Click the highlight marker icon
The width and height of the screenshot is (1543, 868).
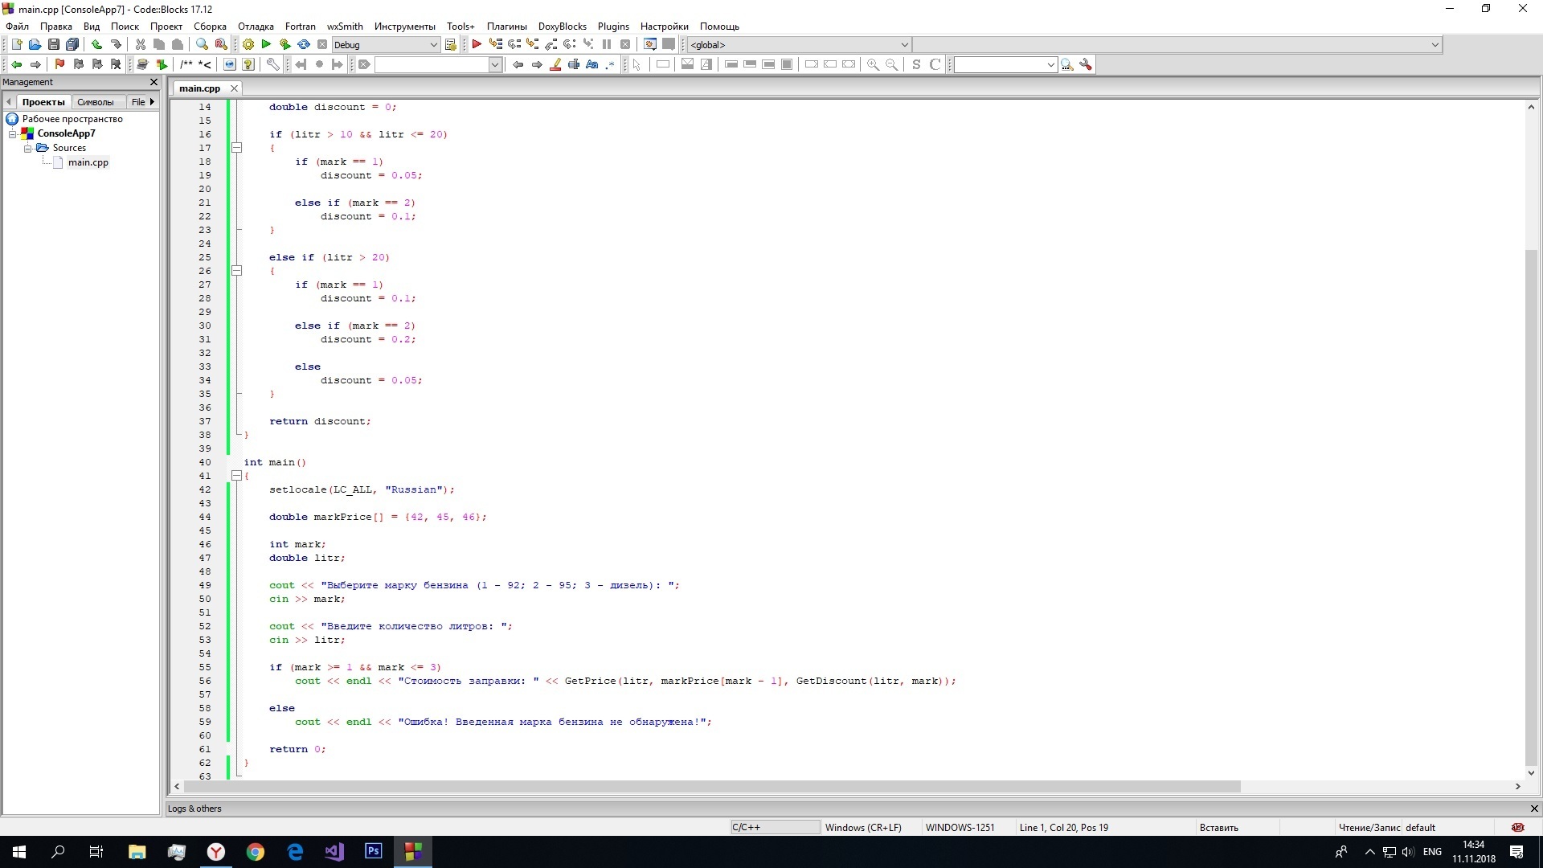(555, 64)
